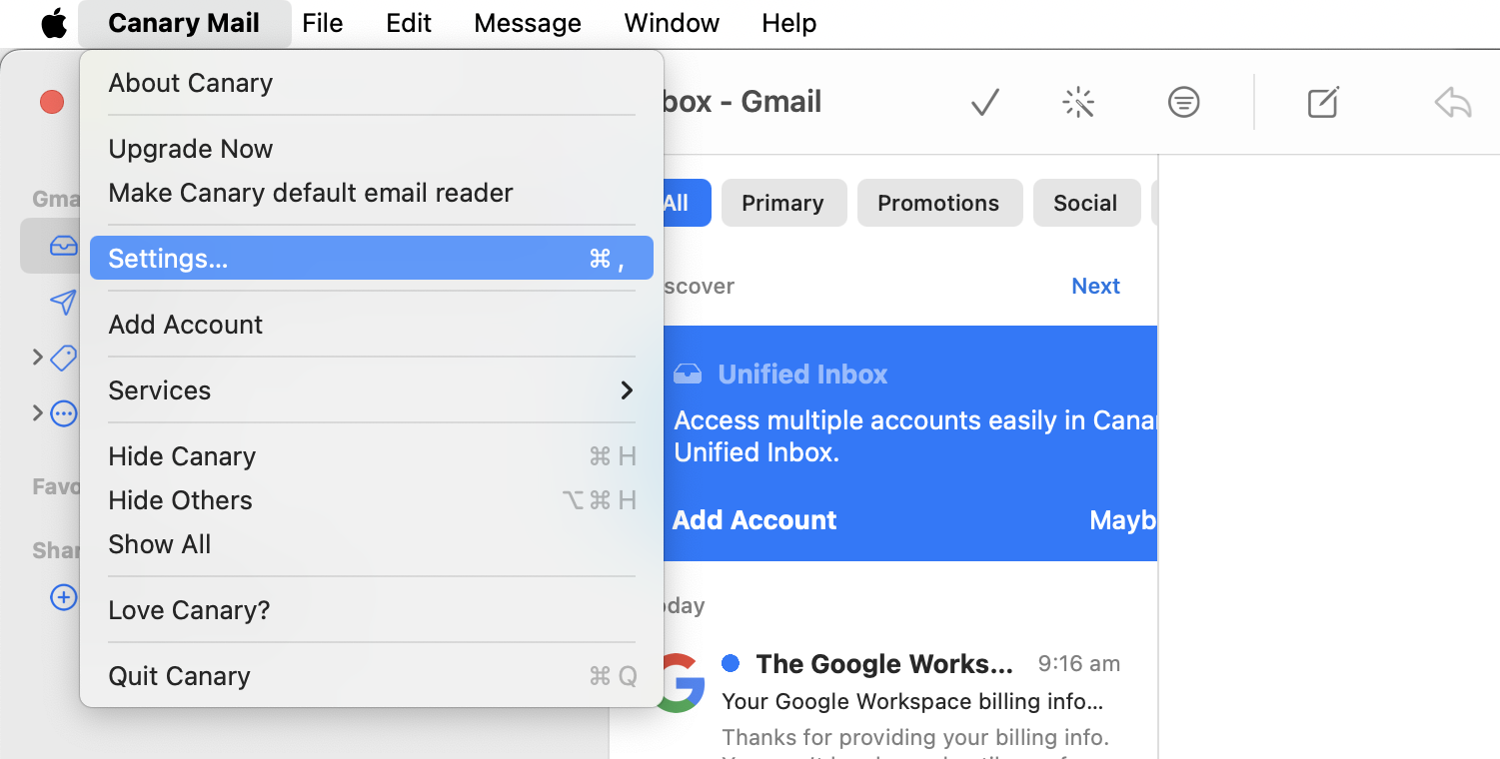
Task: Open the Help menu
Action: (x=788, y=23)
